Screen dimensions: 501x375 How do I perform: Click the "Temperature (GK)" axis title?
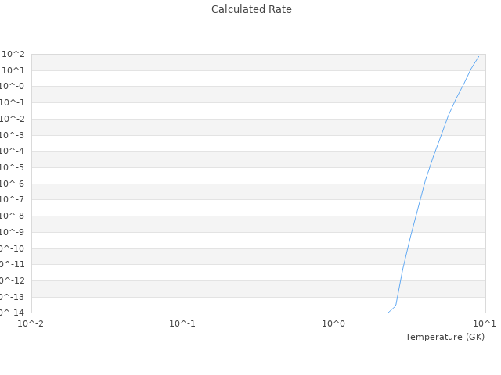pyautogui.click(x=445, y=337)
